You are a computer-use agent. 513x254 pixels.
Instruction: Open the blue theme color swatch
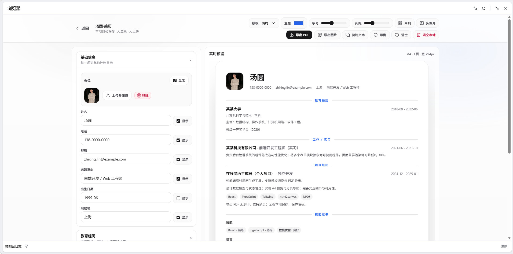click(298, 23)
